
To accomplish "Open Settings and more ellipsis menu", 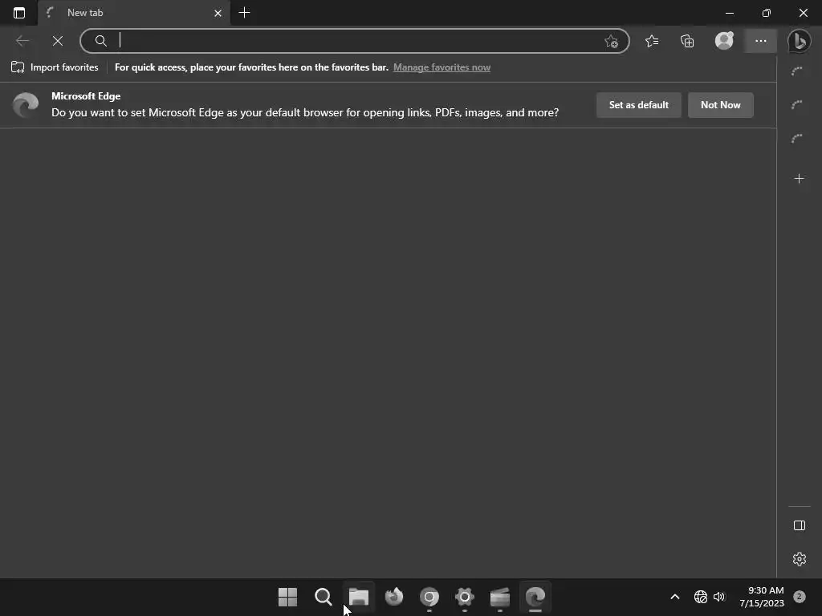I will pyautogui.click(x=761, y=41).
